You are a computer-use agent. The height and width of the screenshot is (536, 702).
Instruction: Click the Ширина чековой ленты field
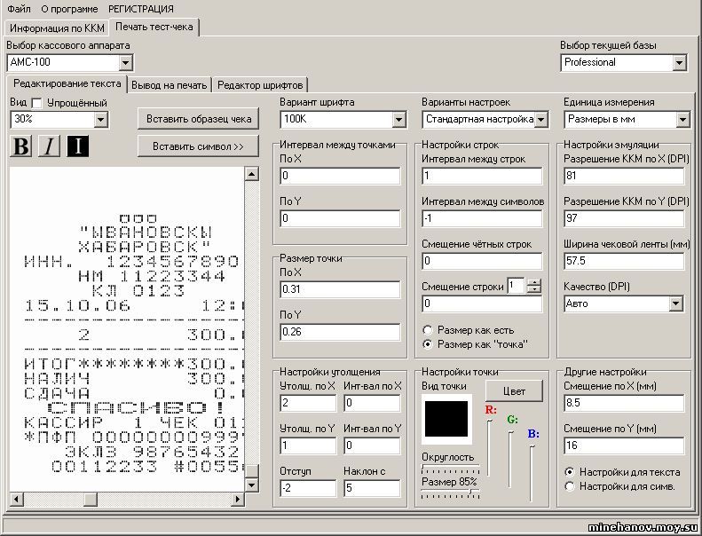tap(624, 261)
